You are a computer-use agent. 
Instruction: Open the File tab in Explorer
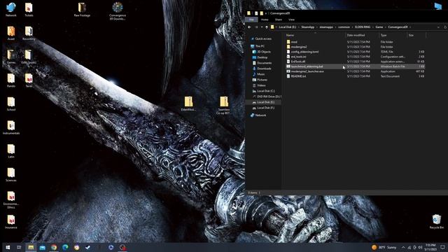251,20
